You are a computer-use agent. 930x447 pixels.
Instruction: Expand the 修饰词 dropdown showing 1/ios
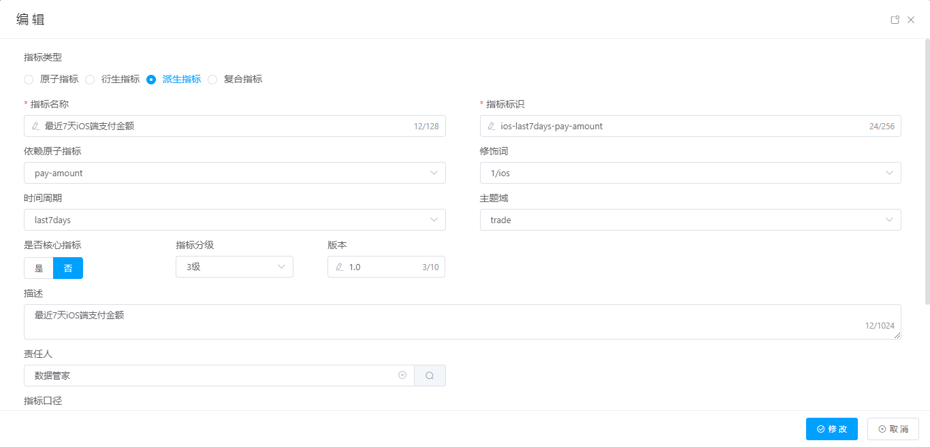[x=690, y=173]
